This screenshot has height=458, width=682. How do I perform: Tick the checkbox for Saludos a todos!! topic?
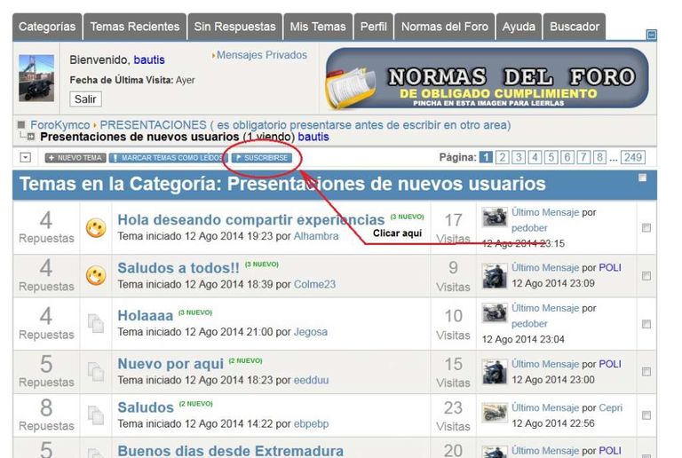click(x=646, y=276)
